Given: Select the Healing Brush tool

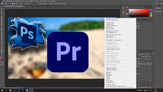Looking at the screenshot, I should click(x=2, y=24).
